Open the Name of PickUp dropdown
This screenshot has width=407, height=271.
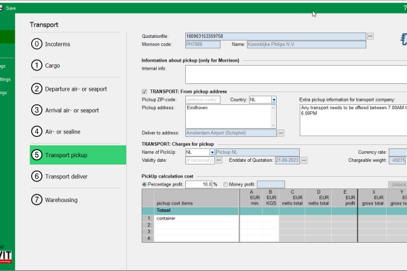pos(212,152)
